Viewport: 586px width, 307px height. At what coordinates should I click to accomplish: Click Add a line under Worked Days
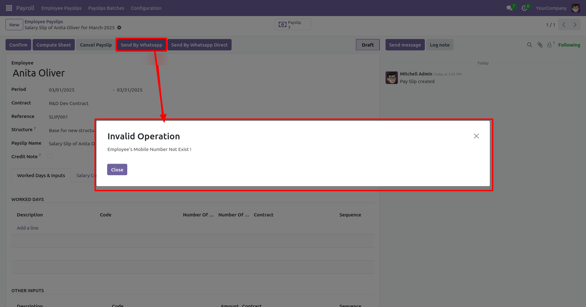point(28,228)
